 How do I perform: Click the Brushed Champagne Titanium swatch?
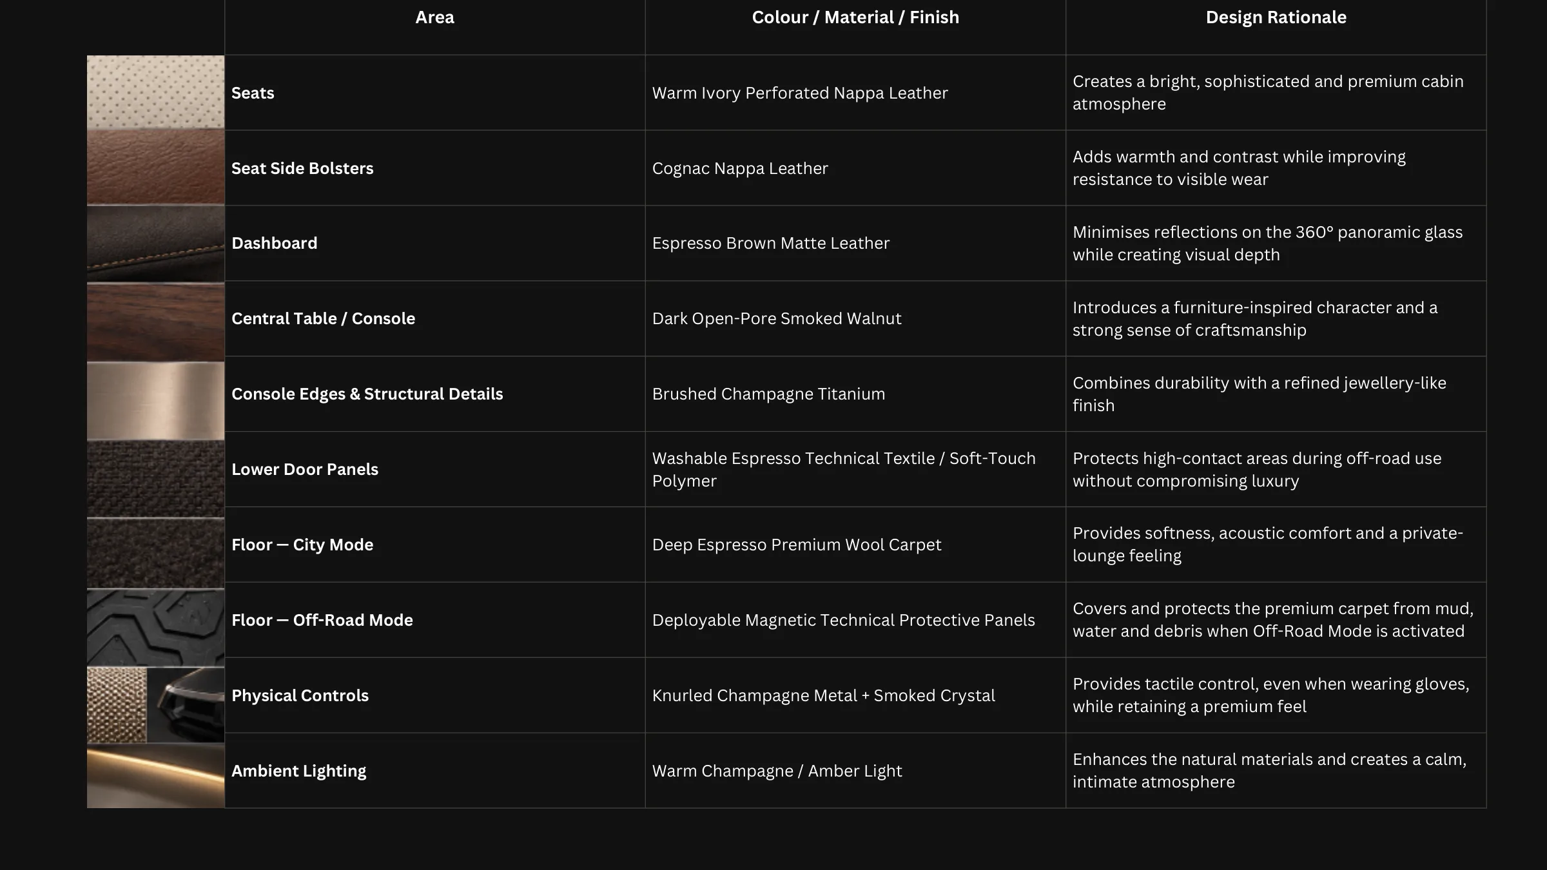point(155,401)
